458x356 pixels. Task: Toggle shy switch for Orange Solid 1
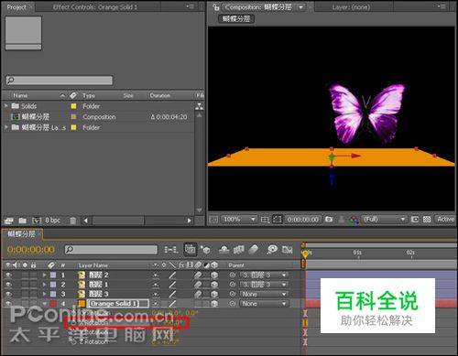pyautogui.click(x=156, y=304)
